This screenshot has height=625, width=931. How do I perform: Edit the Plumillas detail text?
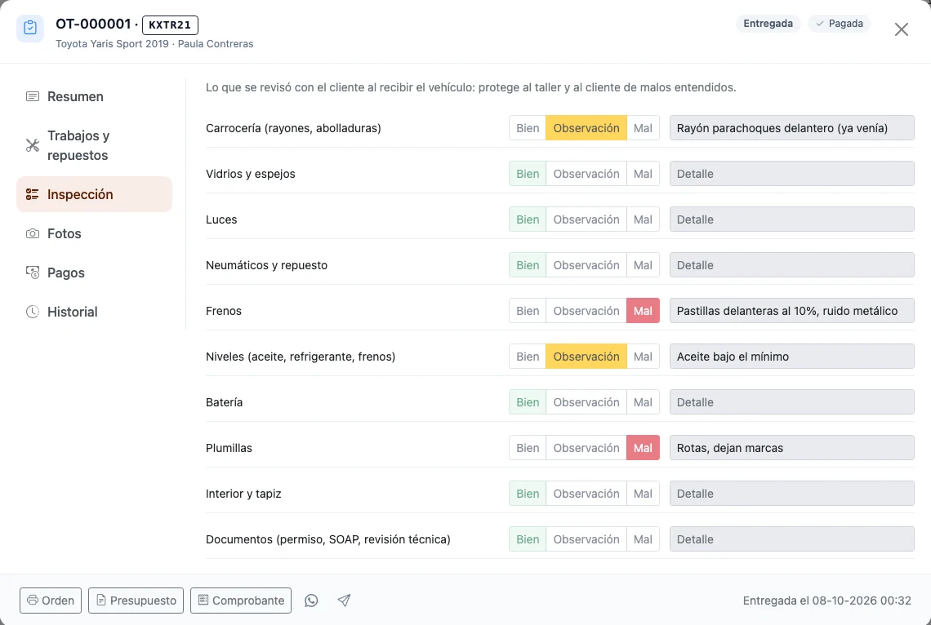(792, 448)
